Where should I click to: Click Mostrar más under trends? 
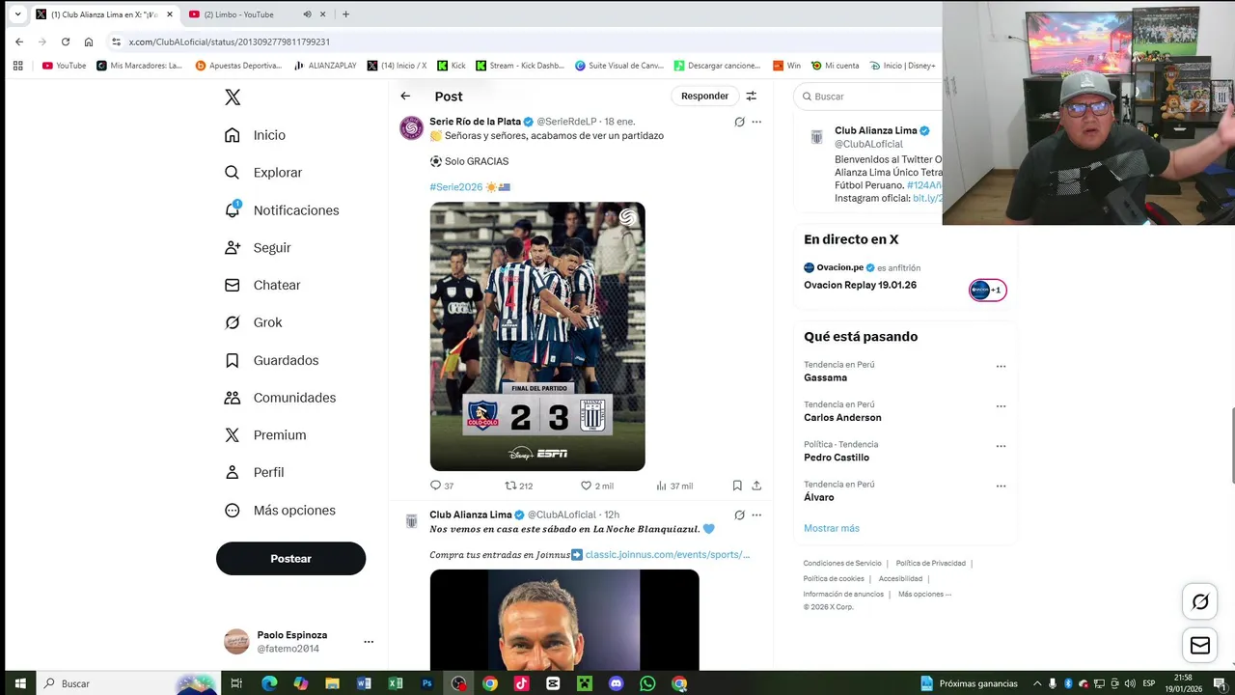pos(832,528)
